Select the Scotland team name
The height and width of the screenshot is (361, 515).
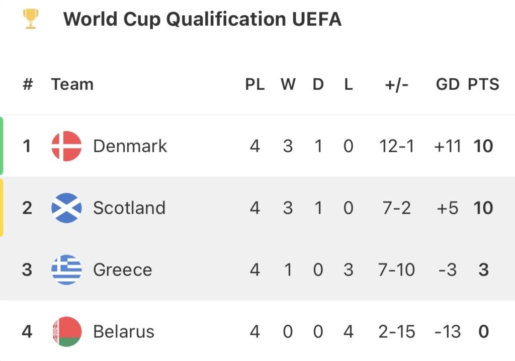point(129,208)
